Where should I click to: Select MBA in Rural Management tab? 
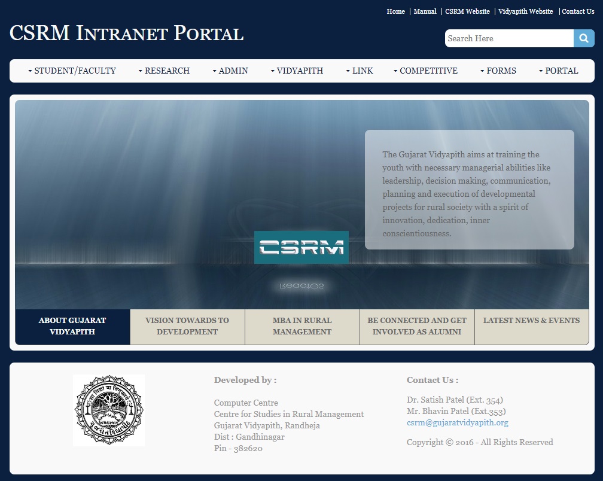302,327
